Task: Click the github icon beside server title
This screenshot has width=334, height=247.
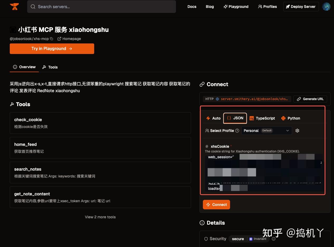Action: (13, 30)
